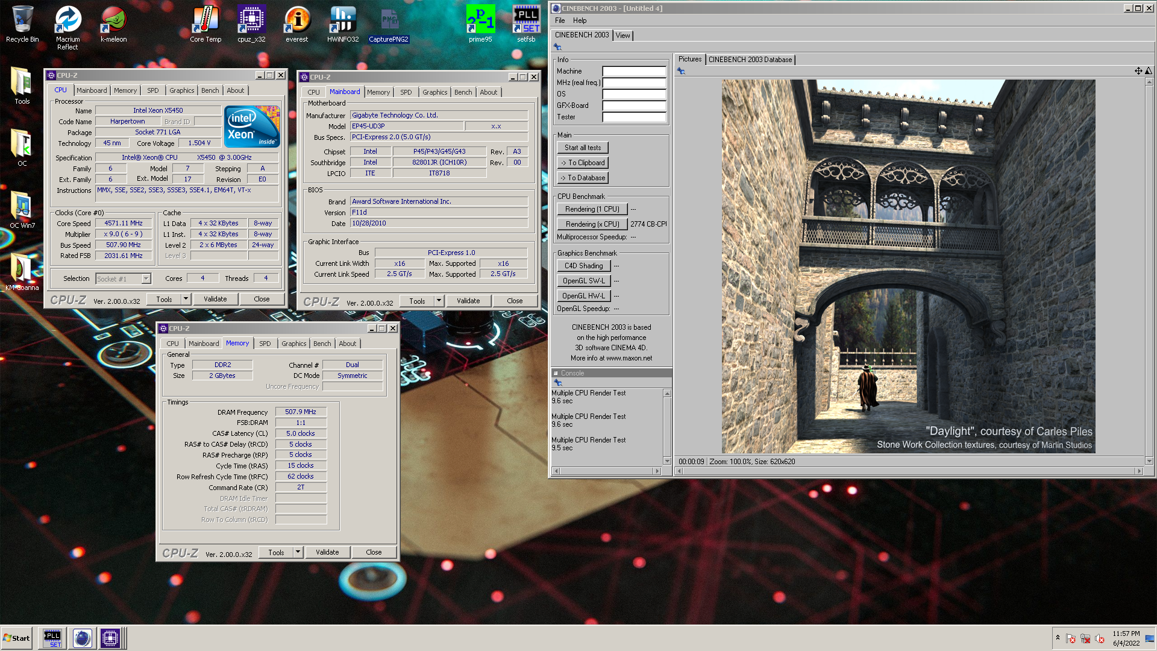This screenshot has width=1157, height=651.
Task: Click Validate in CPU-Z Memory window
Action: [x=327, y=552]
